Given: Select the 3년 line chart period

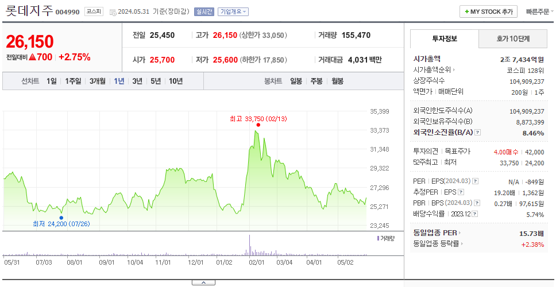Looking at the screenshot, I should point(137,81).
